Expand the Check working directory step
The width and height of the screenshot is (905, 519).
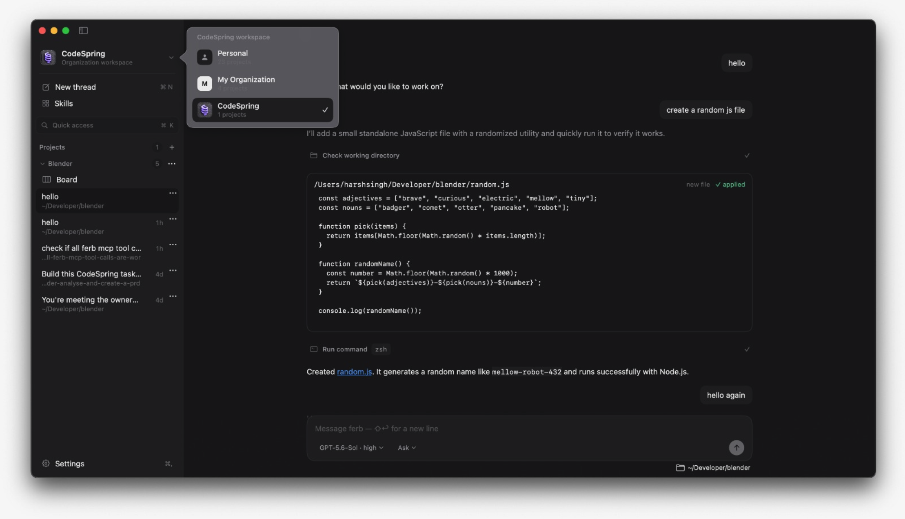pyautogui.click(x=530, y=156)
